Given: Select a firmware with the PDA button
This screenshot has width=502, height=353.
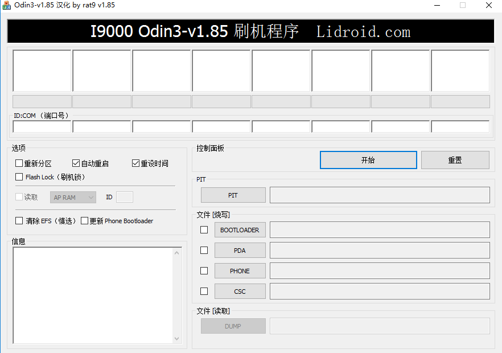Looking at the screenshot, I should pos(240,250).
